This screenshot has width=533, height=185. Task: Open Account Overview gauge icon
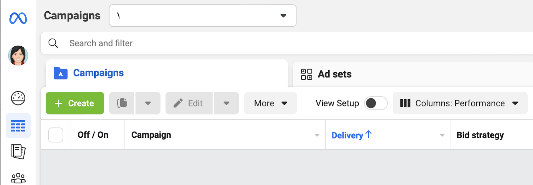tap(18, 98)
